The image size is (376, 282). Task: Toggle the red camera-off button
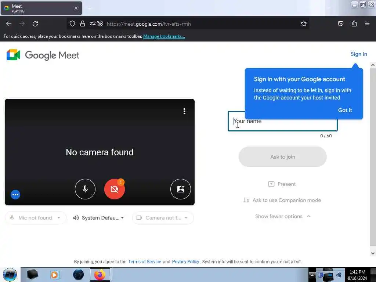pos(115,189)
